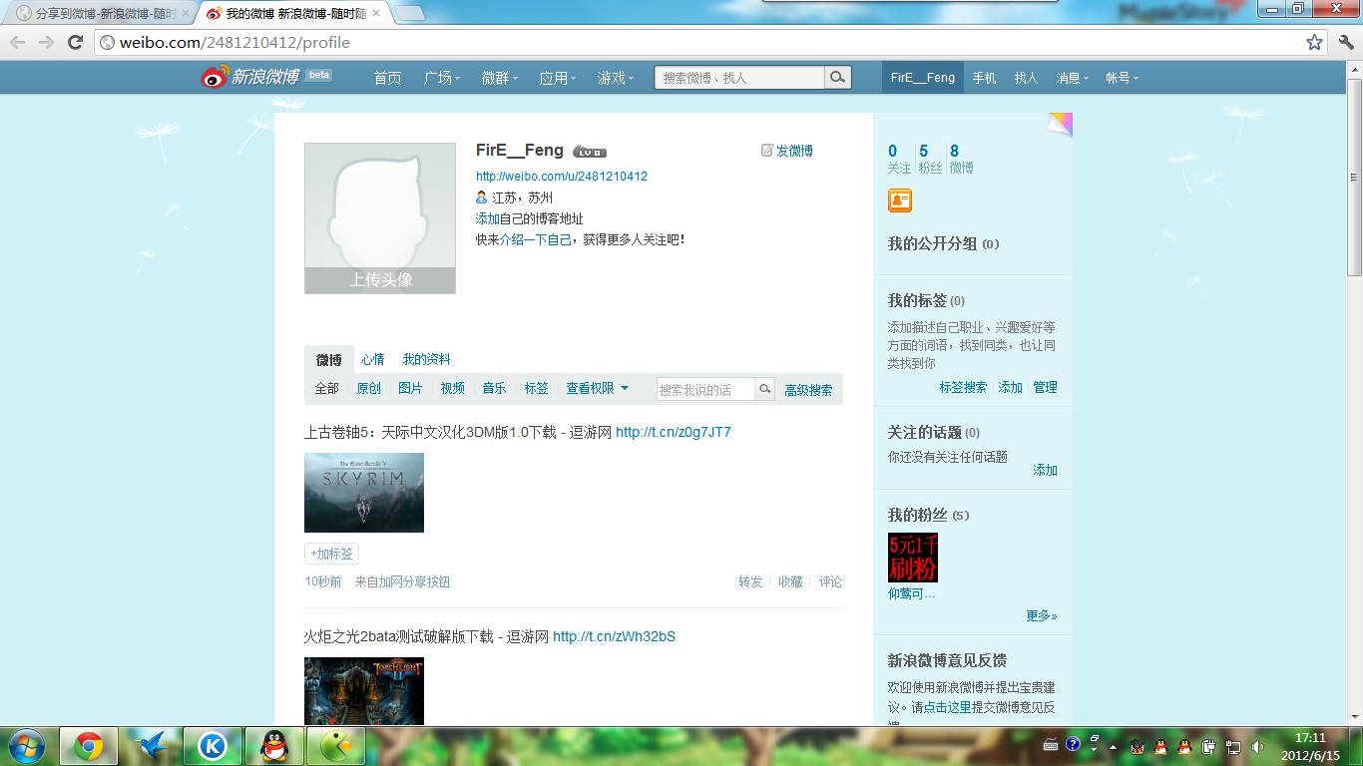Click the blue bird app in the taskbar
The width and height of the screenshot is (1363, 766).
151,746
